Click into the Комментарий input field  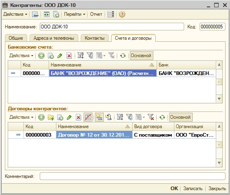[x=133, y=176]
